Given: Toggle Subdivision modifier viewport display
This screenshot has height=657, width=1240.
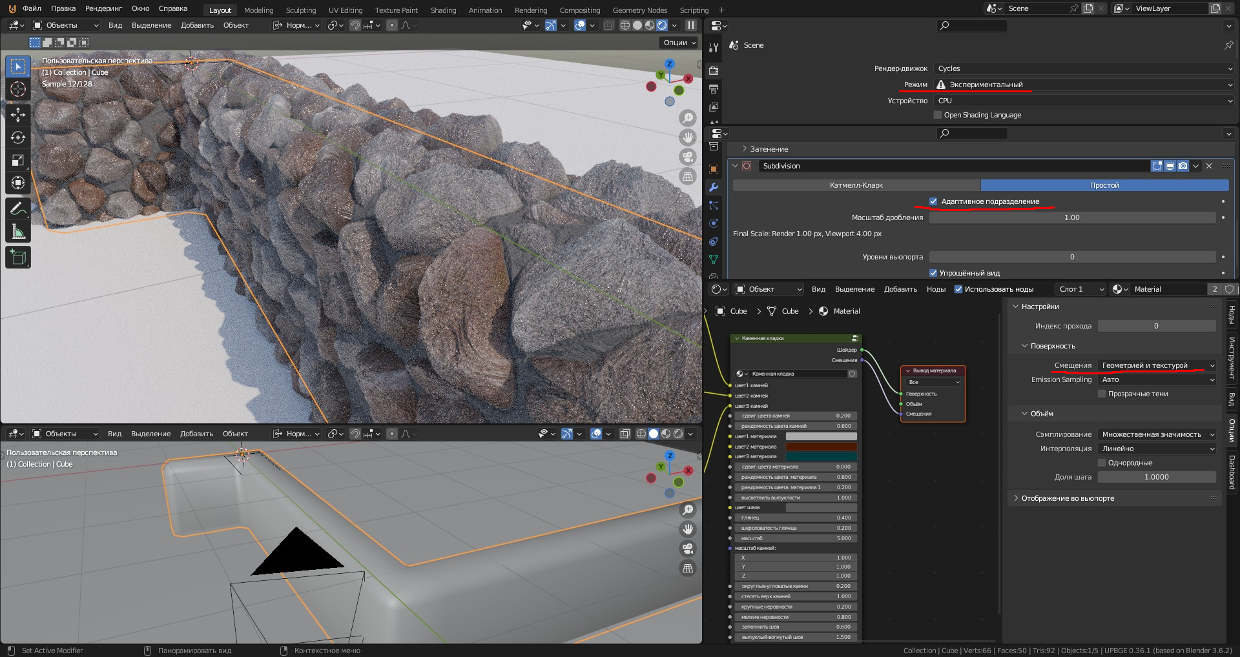Looking at the screenshot, I should pos(1170,166).
